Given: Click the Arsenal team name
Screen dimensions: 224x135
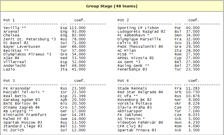Looking at the screenshot, I should tap(11, 32).
